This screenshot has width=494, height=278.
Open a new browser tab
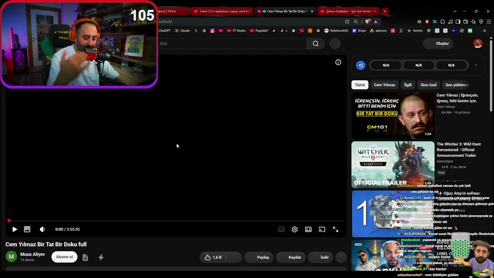(385, 11)
